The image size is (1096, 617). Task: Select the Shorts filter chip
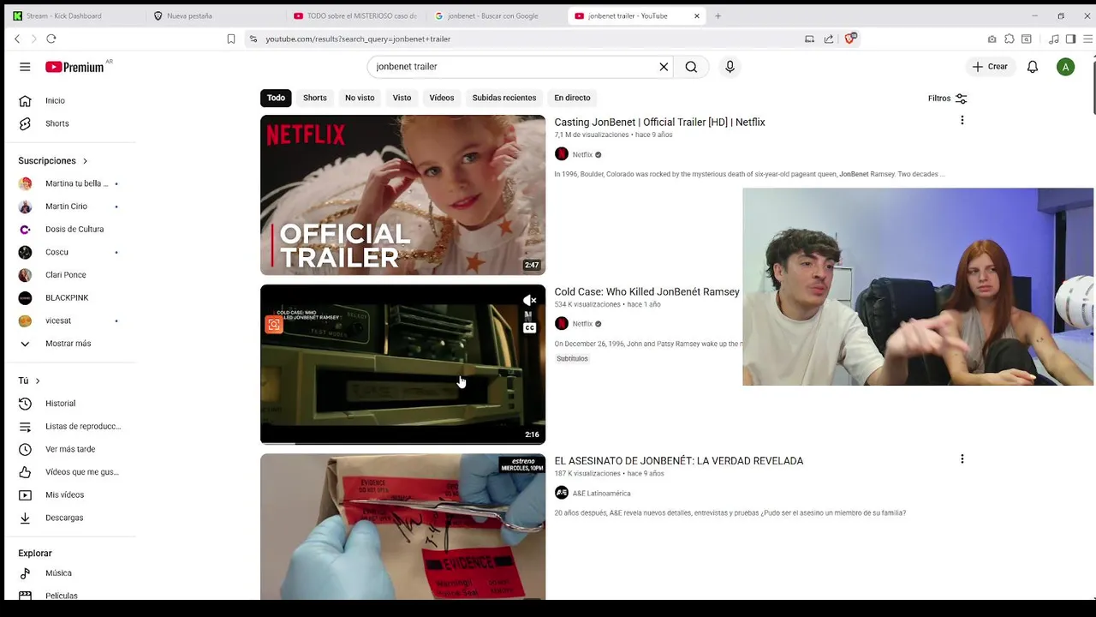pyautogui.click(x=314, y=98)
